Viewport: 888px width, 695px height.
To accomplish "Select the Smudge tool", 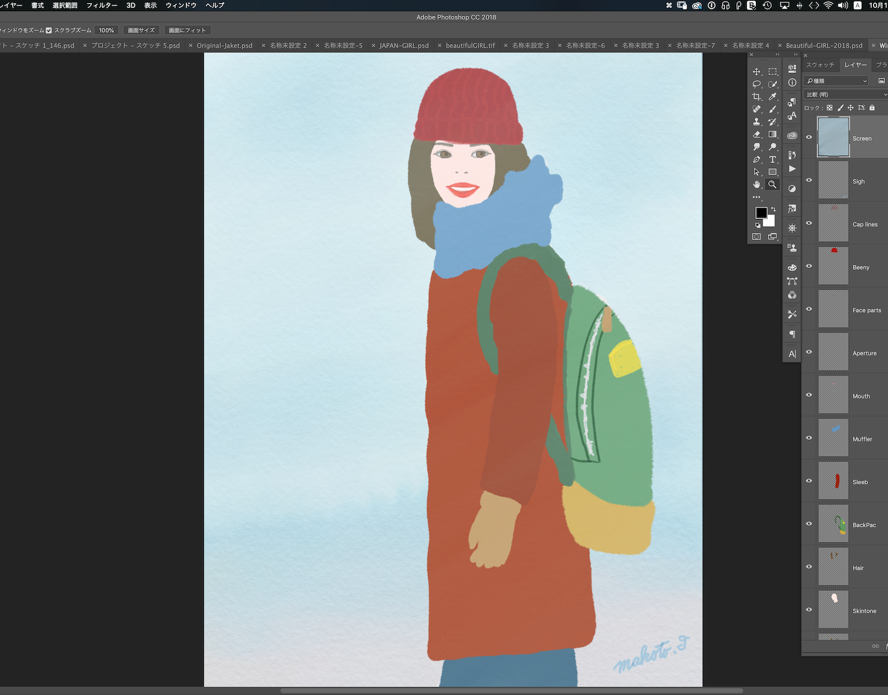I will [756, 147].
